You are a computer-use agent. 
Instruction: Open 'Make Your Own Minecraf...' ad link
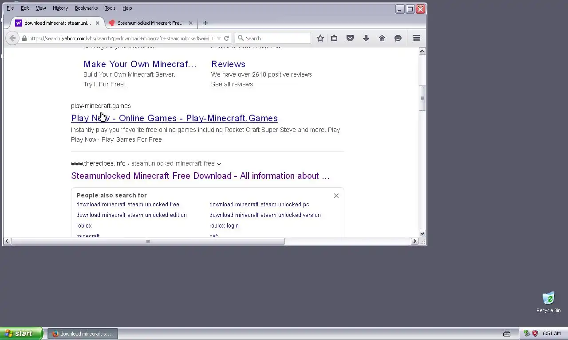(140, 64)
